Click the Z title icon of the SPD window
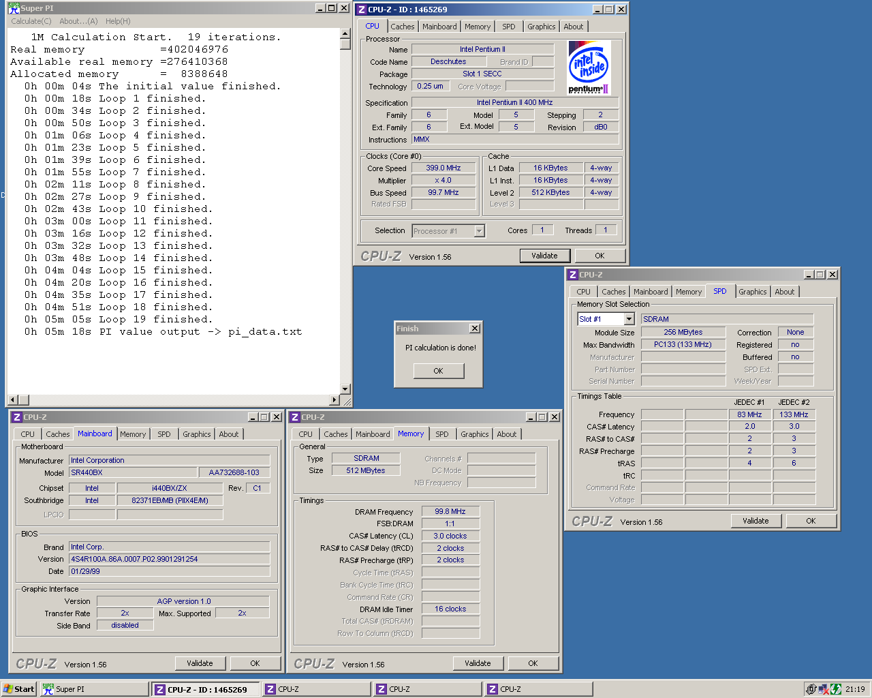872x698 pixels. [573, 275]
